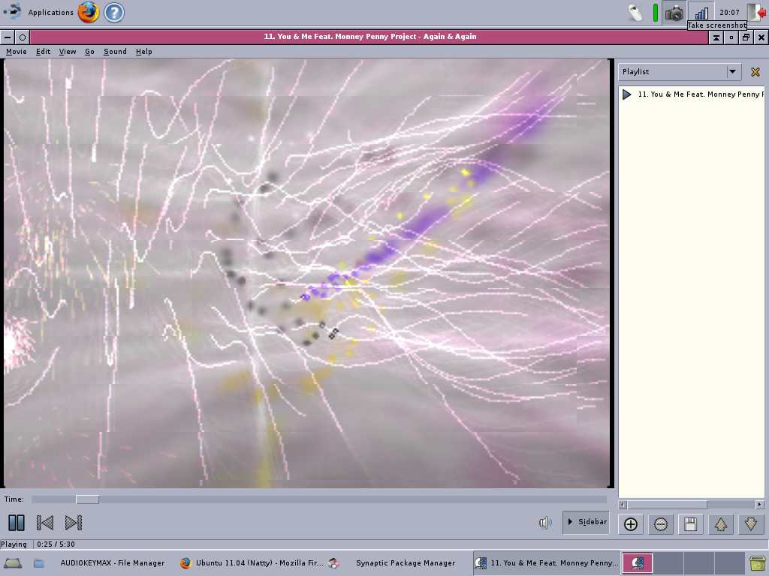769x576 pixels.
Task: Click the visualization video area
Action: coord(308,273)
